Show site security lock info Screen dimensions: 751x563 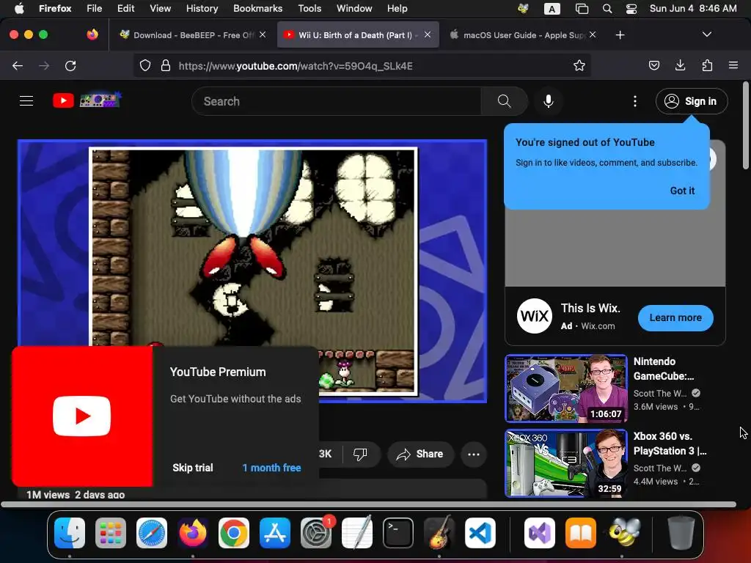point(165,65)
